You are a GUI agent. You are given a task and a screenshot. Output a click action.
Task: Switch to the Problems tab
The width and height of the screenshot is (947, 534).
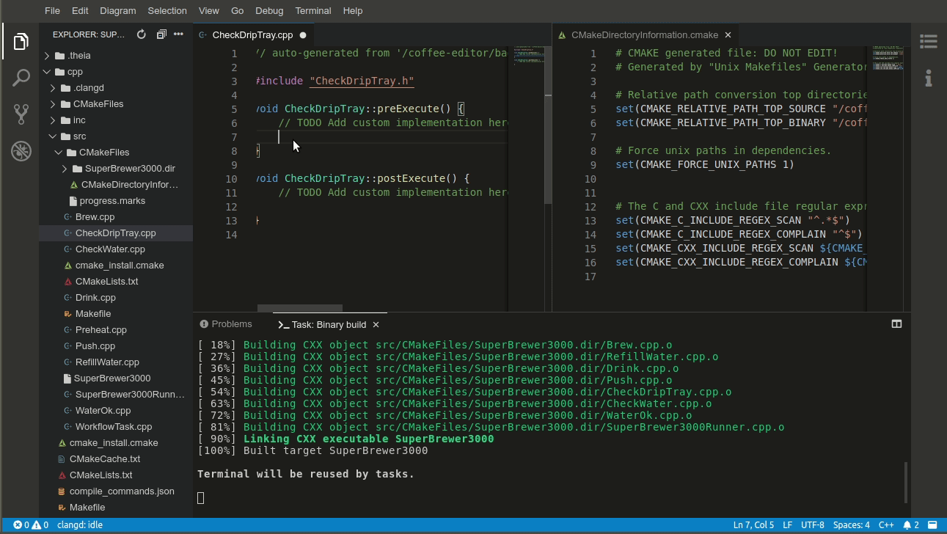click(x=224, y=324)
